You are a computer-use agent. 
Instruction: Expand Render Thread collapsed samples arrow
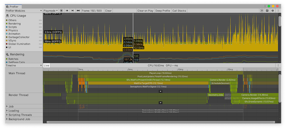[x=160, y=103]
